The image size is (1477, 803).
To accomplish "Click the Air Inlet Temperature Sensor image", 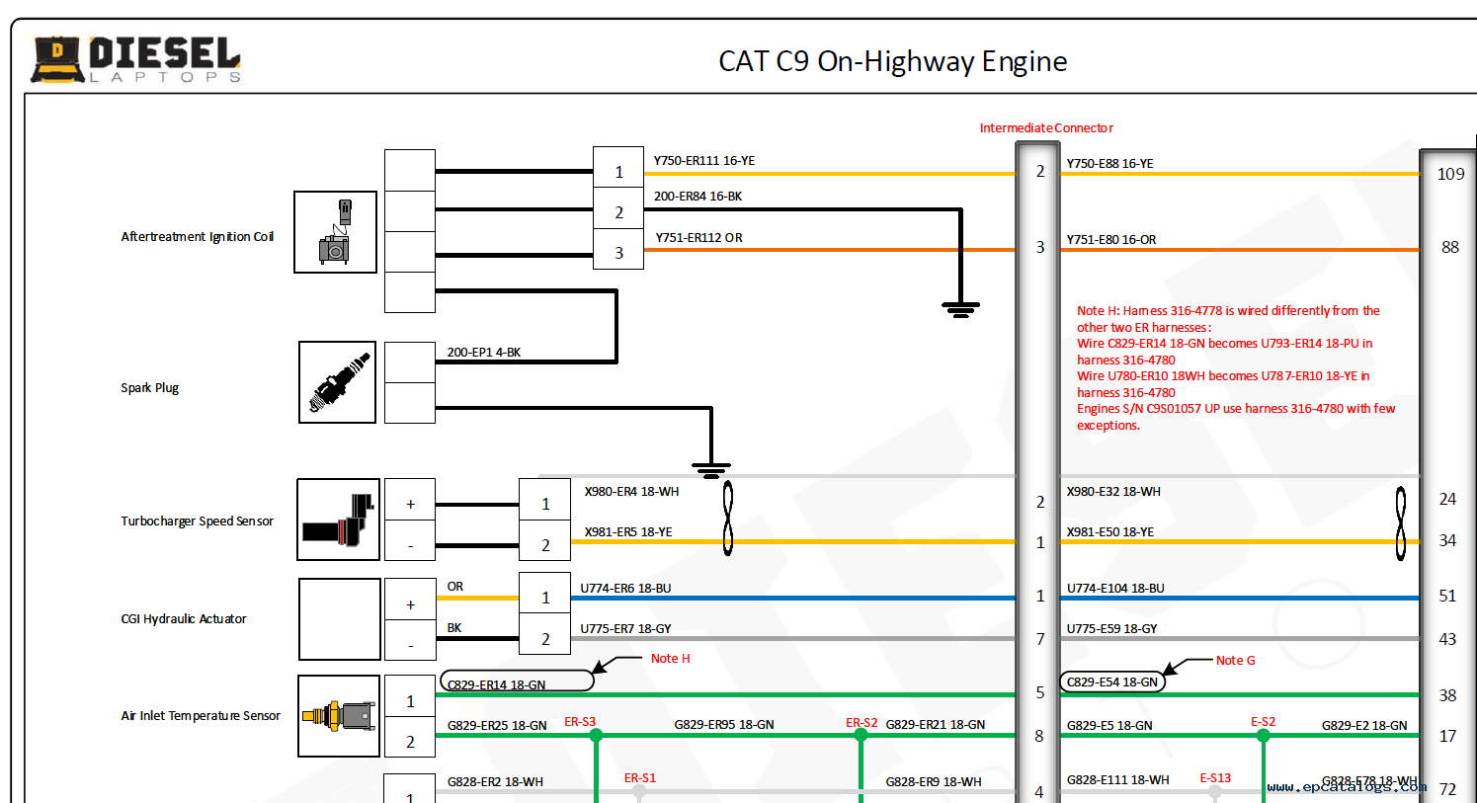I will tap(338, 716).
